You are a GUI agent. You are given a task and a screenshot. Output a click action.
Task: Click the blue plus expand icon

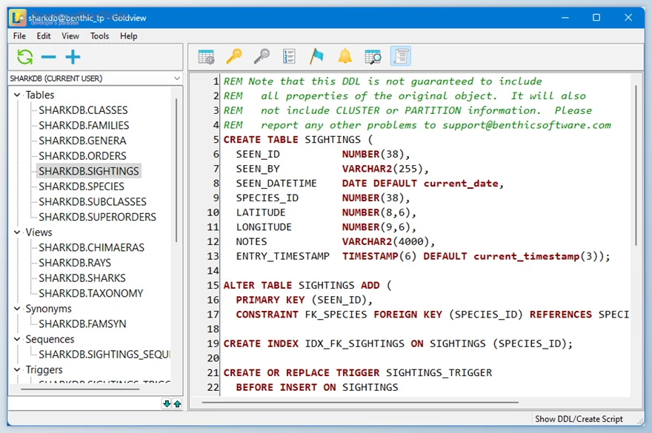coord(73,57)
